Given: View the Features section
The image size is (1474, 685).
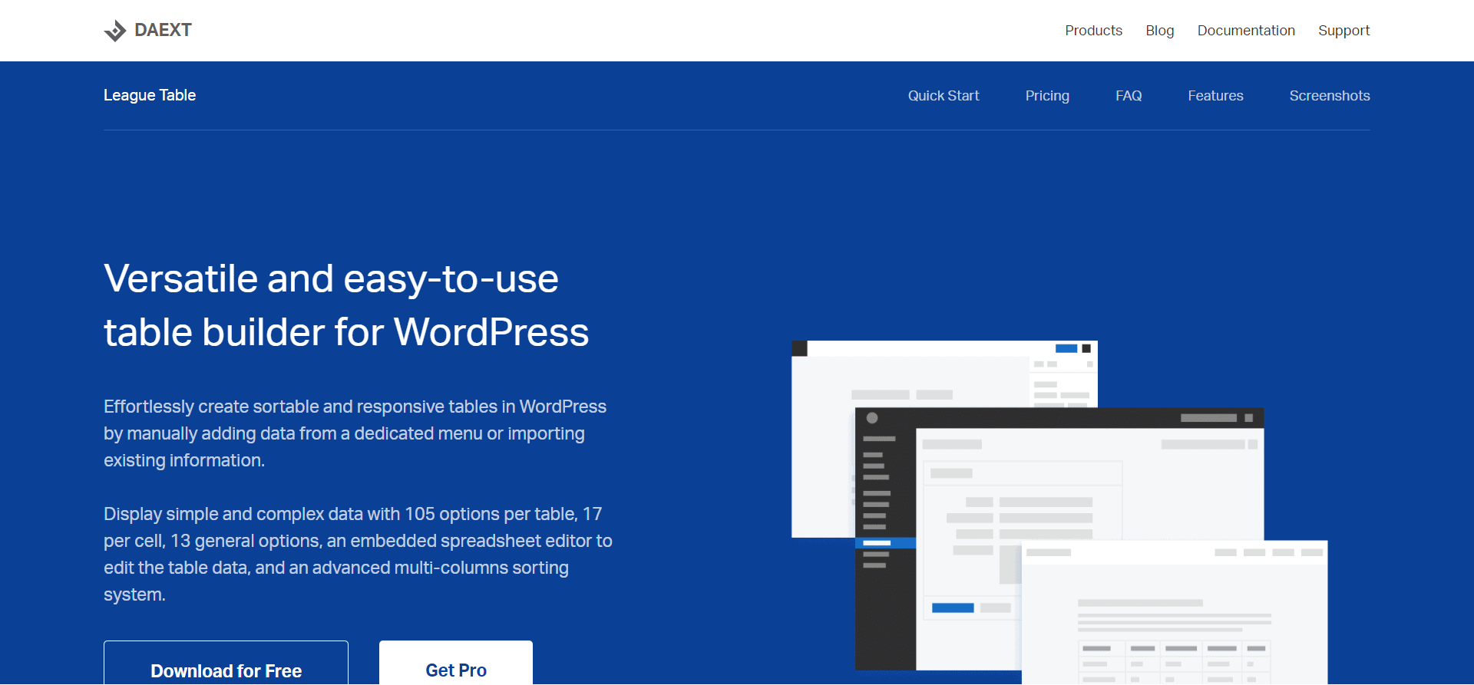Looking at the screenshot, I should (x=1215, y=96).
